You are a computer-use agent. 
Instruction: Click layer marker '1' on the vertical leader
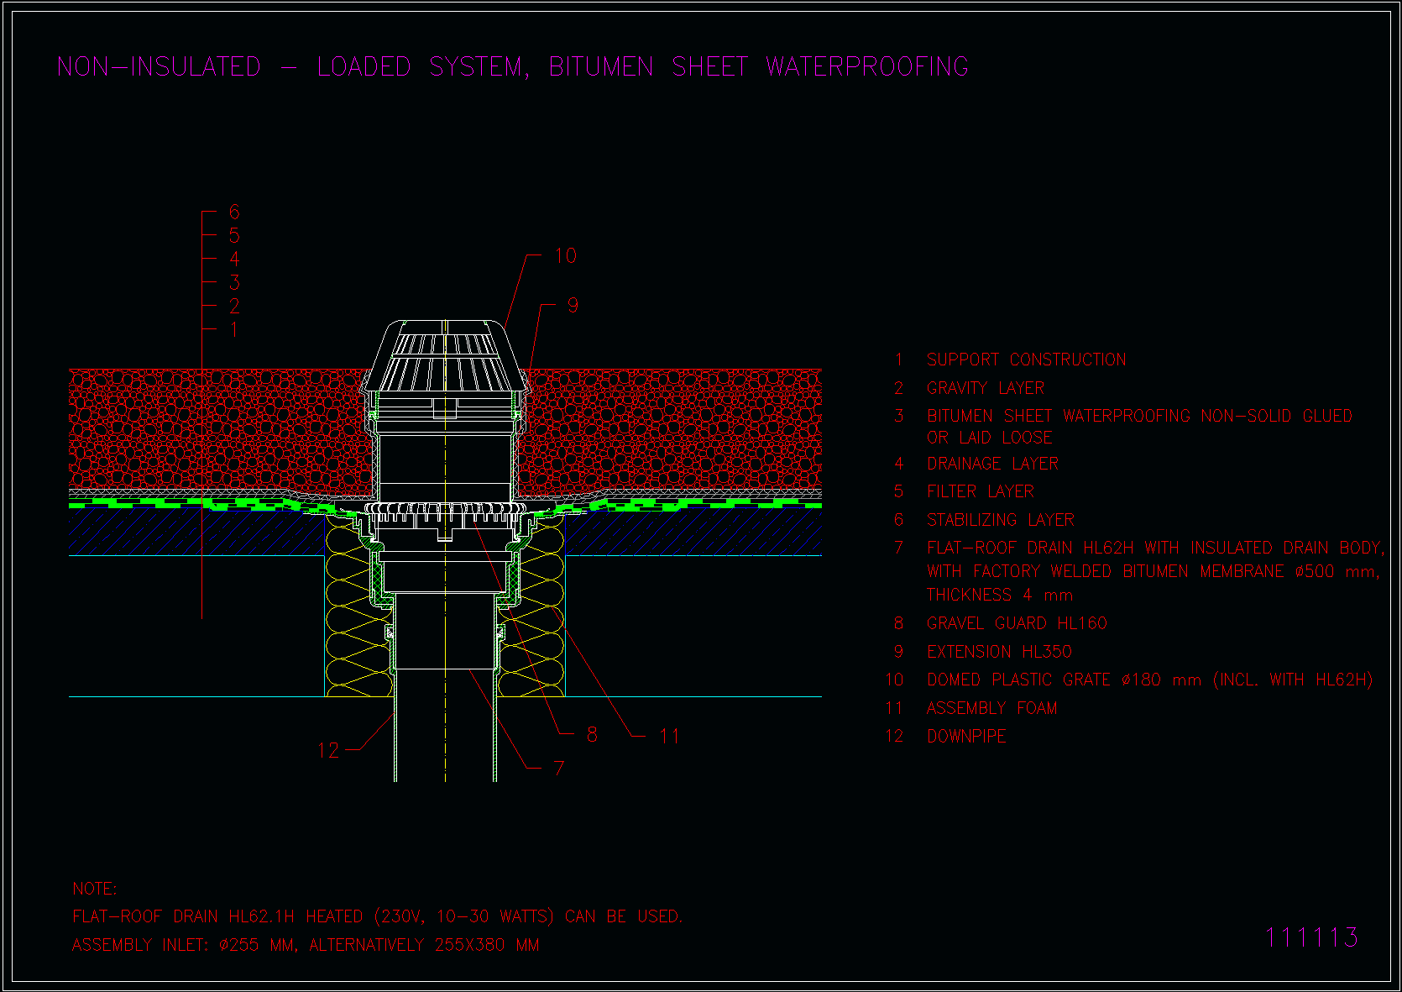point(234,330)
